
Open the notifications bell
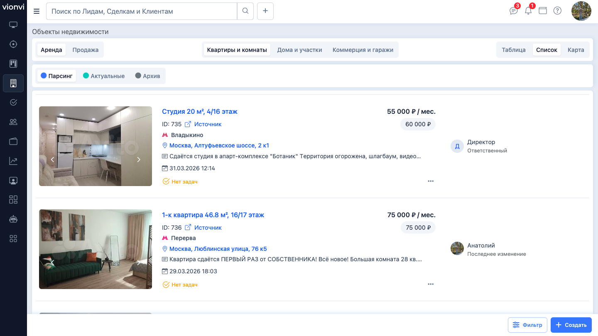click(528, 11)
